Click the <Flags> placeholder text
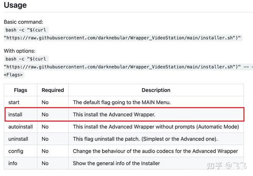253x176 pixels. [13, 75]
